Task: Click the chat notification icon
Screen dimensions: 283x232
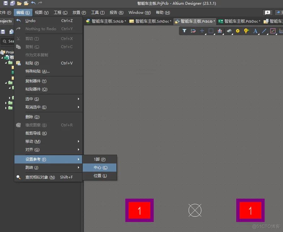Action: point(268,13)
